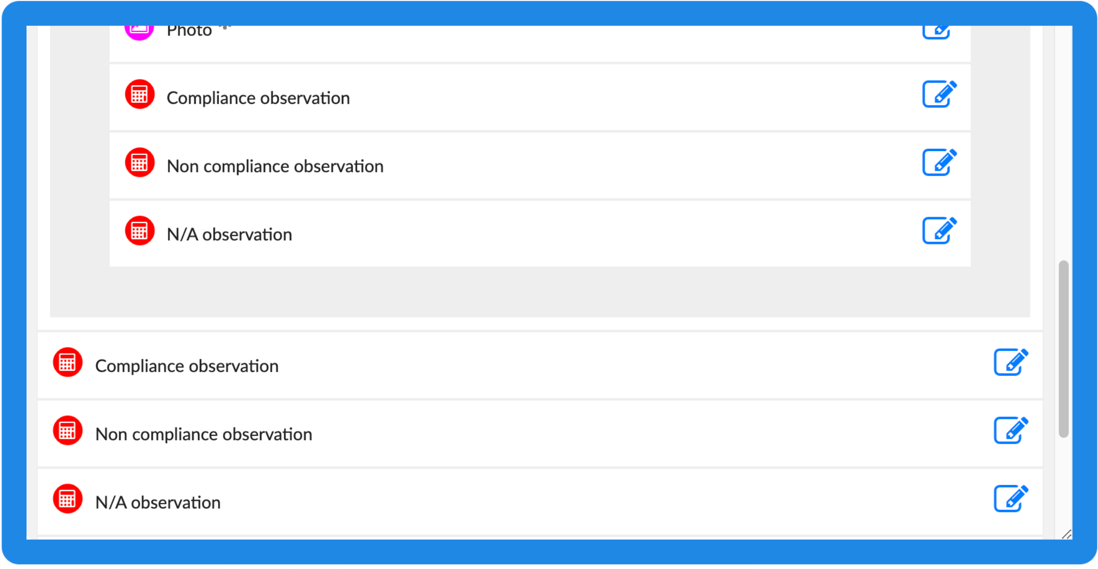
Task: Click red calculator icon of indented Non compliance observation
Action: [x=140, y=163]
